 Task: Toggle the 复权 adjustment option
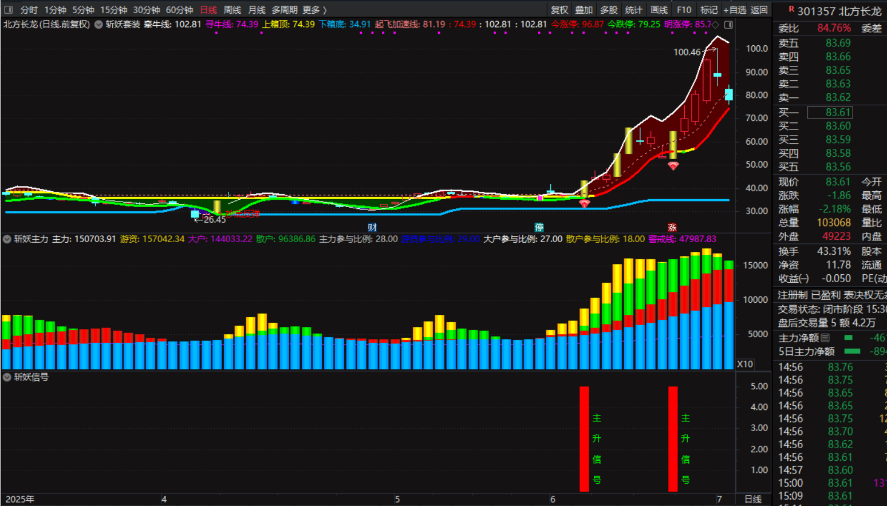pos(559,10)
